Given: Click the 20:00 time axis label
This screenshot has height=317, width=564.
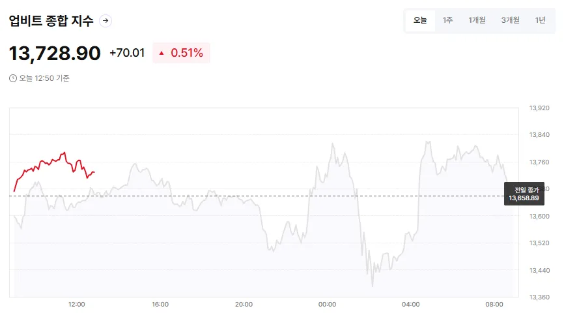Looking at the screenshot, I should pos(244,305).
